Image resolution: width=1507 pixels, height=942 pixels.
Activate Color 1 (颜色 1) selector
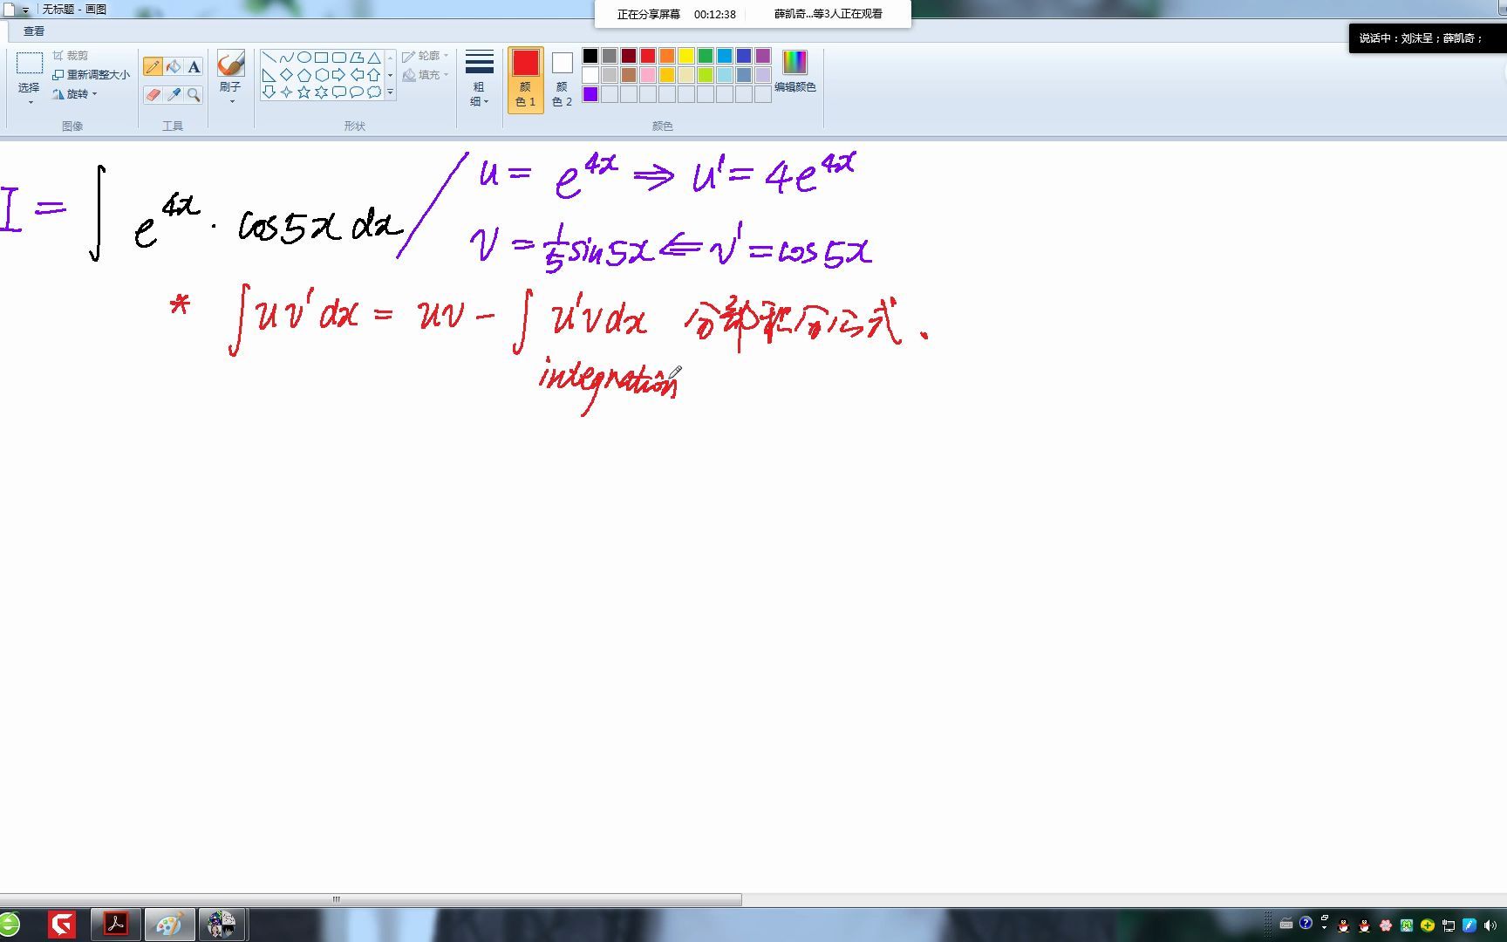[x=525, y=79]
